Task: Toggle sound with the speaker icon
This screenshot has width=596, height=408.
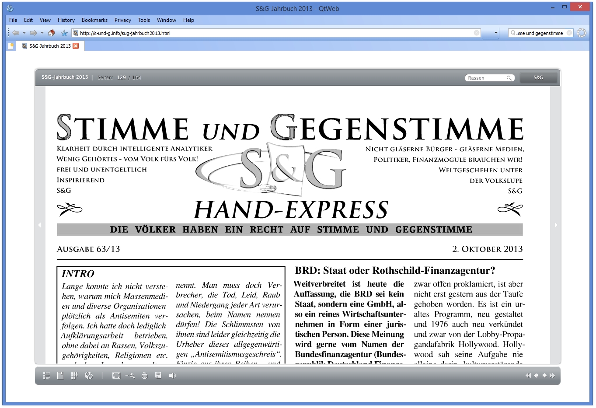Action: [x=172, y=376]
